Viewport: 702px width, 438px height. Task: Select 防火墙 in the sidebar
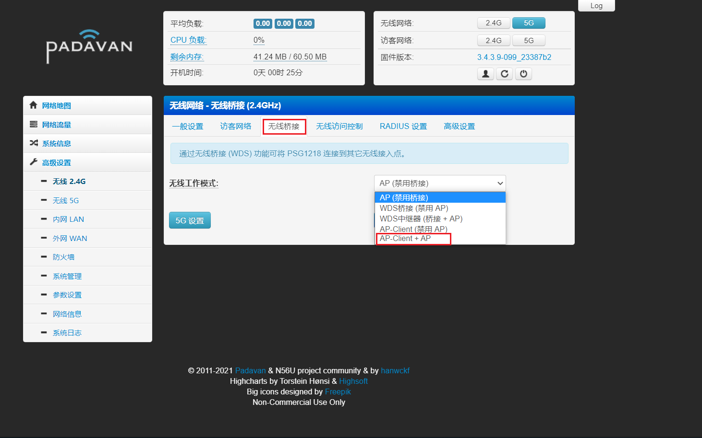63,257
